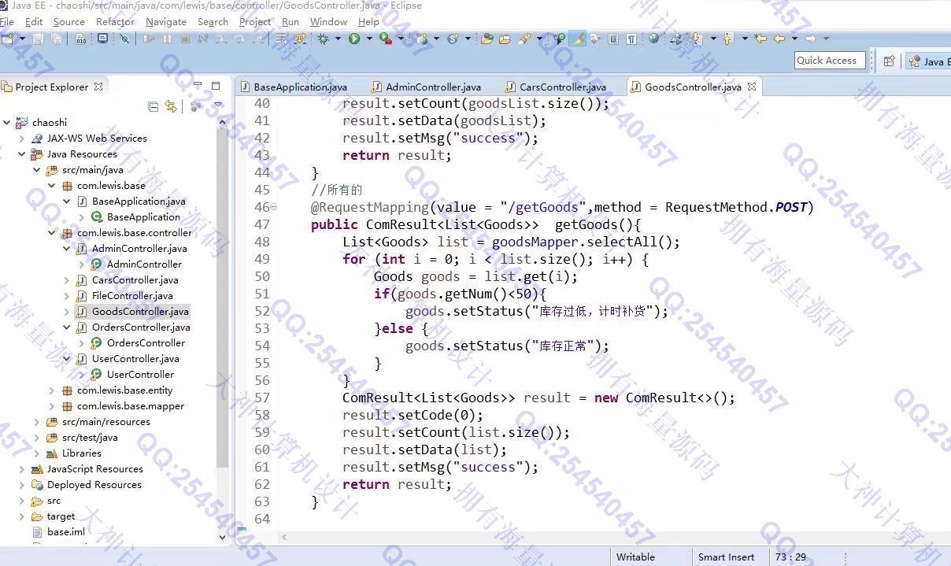This screenshot has width=951, height=566.
Task: Click the Open Perspective icon
Action: click(889, 61)
